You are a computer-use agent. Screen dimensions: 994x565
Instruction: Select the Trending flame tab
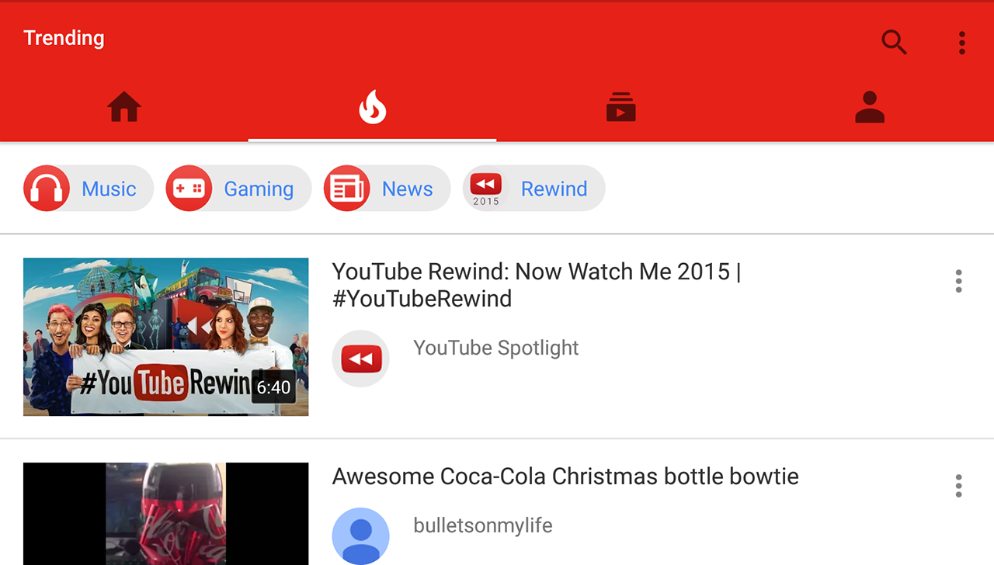click(373, 106)
